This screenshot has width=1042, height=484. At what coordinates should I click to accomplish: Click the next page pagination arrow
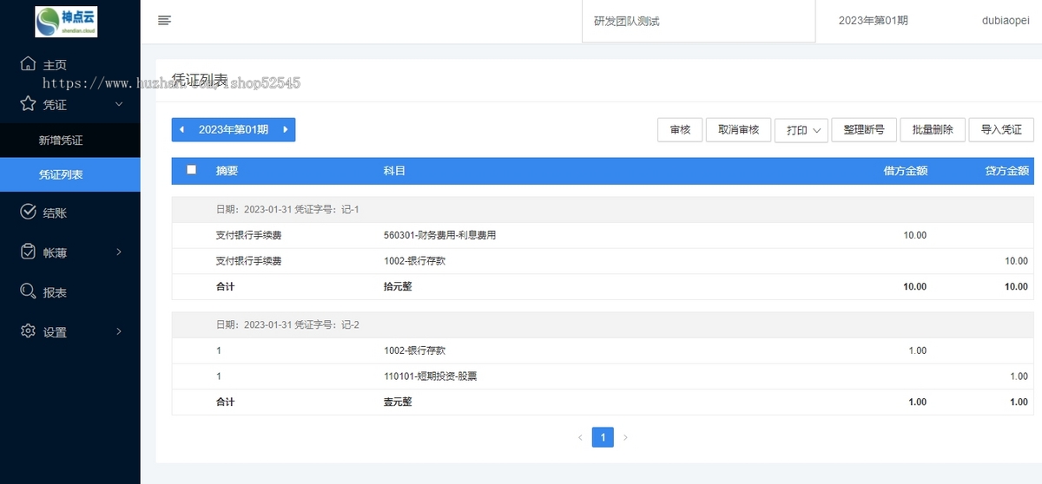[625, 437]
